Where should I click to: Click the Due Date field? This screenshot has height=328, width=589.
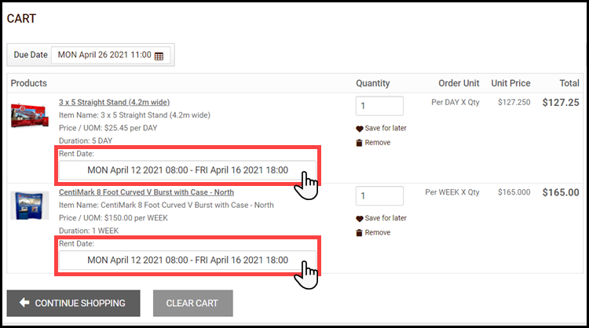[x=105, y=56]
